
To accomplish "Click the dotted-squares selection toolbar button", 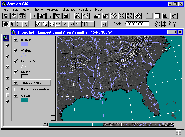I will click(150, 16).
